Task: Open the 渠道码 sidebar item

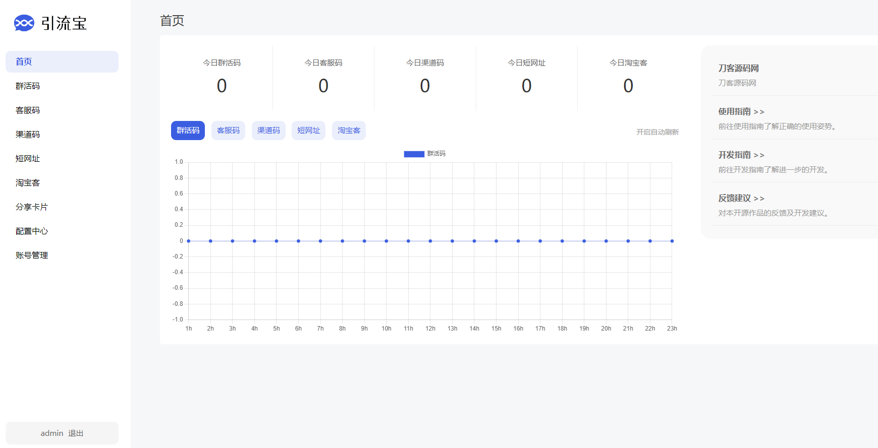Action: click(x=28, y=135)
